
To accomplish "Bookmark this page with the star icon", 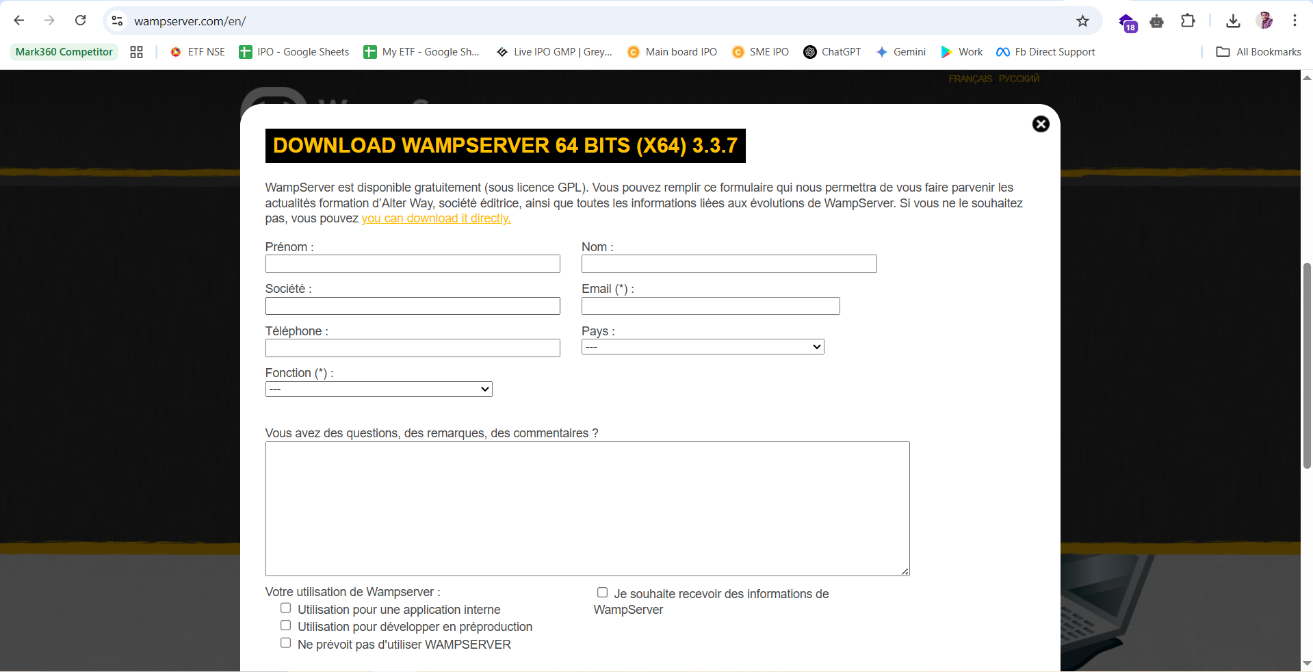I will [x=1082, y=21].
